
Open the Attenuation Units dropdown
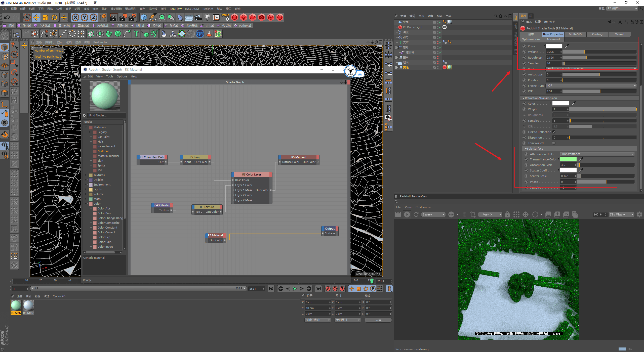pos(597,154)
